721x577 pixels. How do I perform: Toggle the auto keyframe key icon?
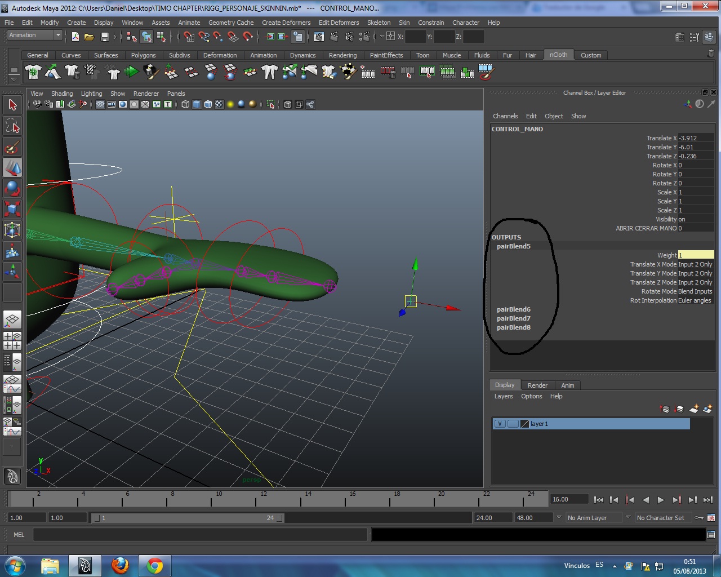699,518
